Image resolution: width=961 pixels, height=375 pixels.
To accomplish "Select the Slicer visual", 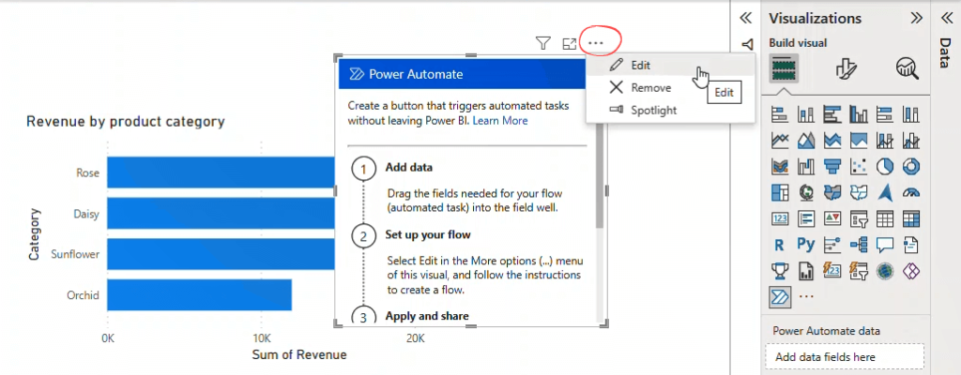I will tap(860, 218).
